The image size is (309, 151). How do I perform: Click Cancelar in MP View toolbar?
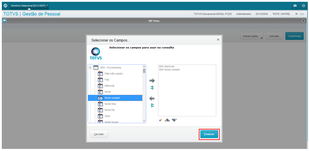tap(274, 36)
